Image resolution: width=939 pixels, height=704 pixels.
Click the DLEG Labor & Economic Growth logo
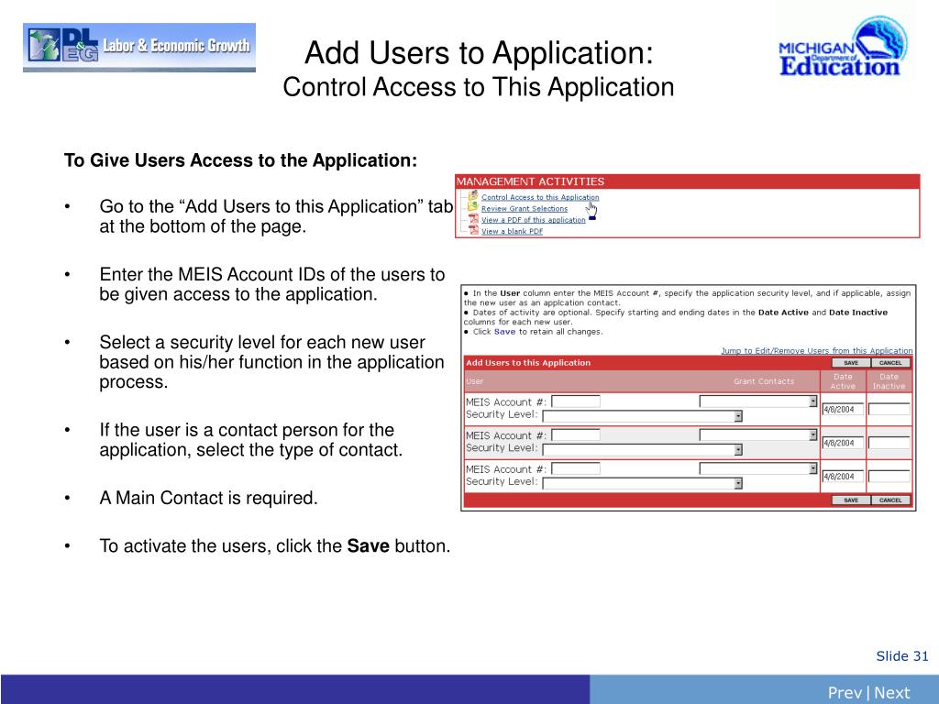tap(139, 48)
